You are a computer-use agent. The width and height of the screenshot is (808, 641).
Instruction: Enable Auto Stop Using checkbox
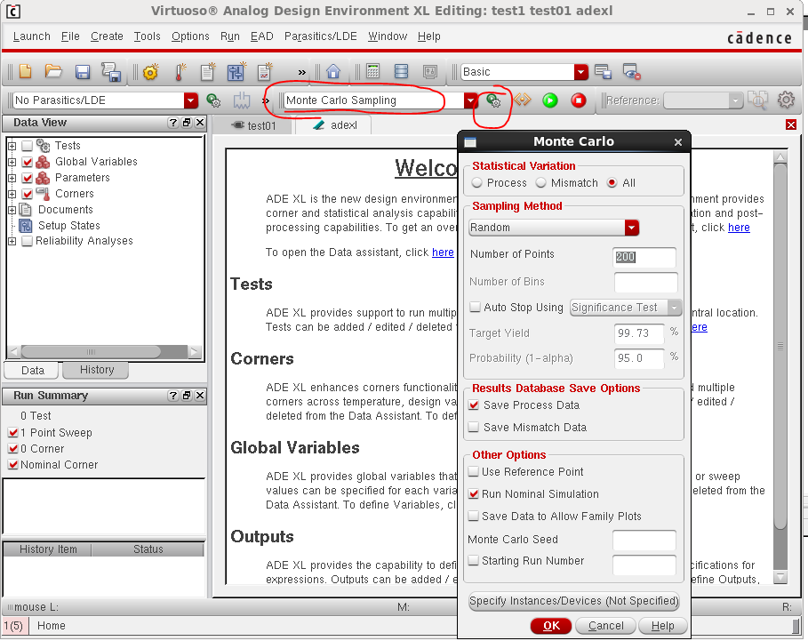tap(475, 307)
